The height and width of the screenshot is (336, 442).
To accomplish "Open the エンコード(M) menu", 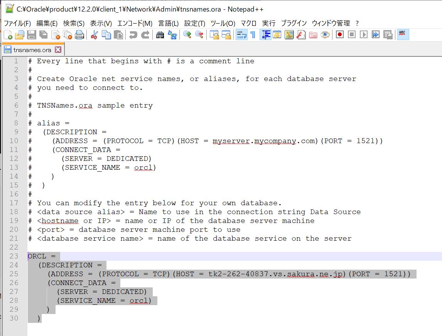I will tap(135, 24).
